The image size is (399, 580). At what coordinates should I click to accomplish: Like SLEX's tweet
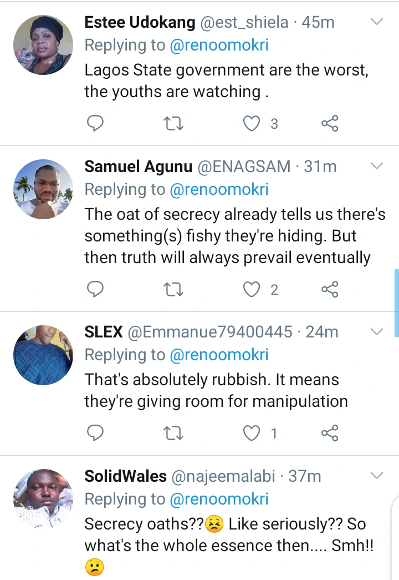[x=253, y=433]
